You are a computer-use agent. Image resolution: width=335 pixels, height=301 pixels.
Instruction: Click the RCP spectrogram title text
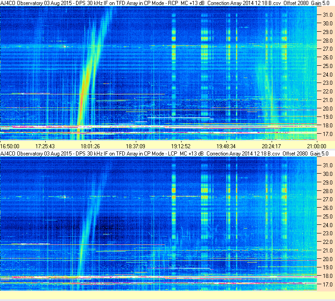coord(165,3)
